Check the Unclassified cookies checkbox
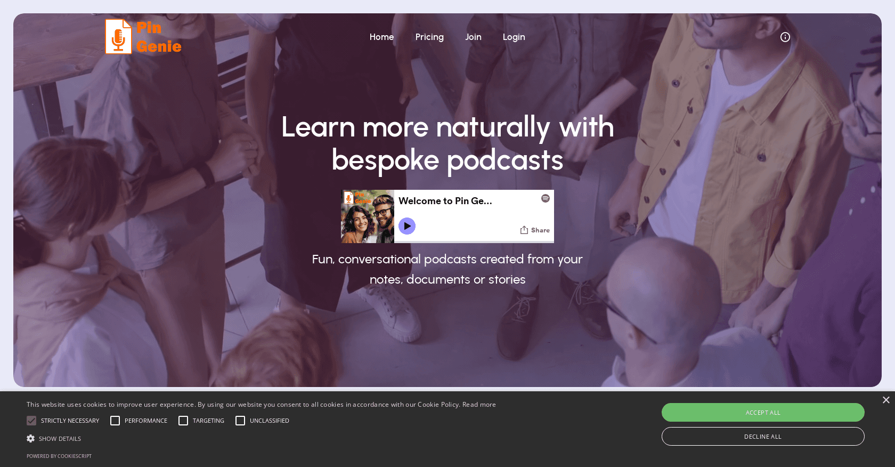The height and width of the screenshot is (467, 895). [x=240, y=421]
